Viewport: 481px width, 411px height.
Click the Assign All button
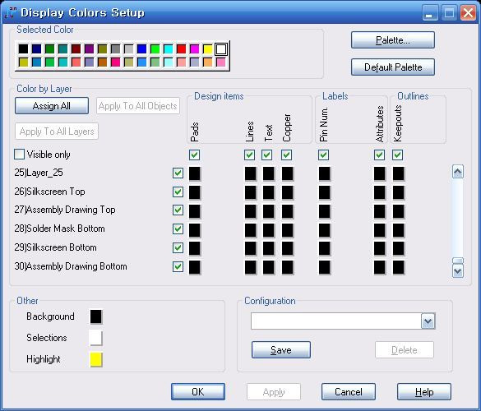52,106
